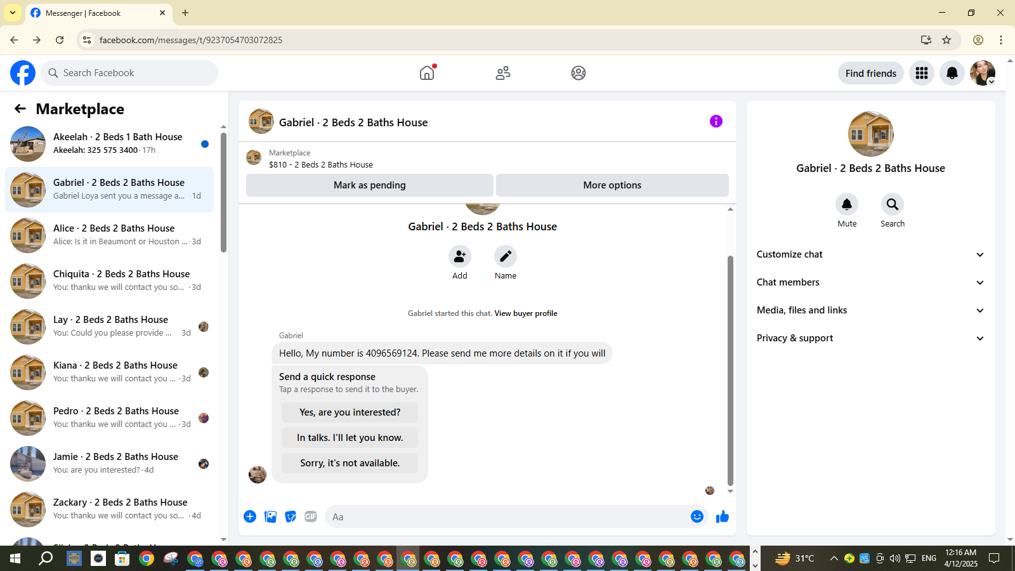The height and width of the screenshot is (571, 1015).
Task: Open the notifications bell
Action: [x=952, y=73]
